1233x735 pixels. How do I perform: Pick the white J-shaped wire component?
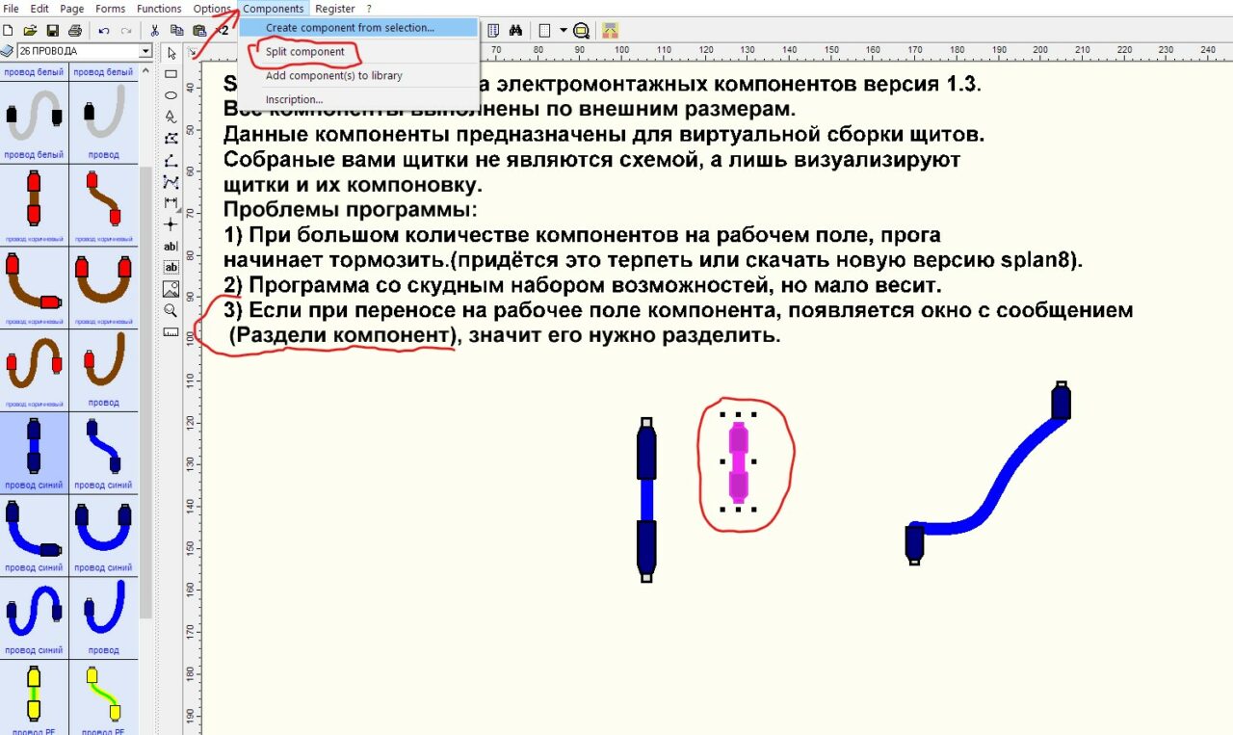tap(104, 122)
